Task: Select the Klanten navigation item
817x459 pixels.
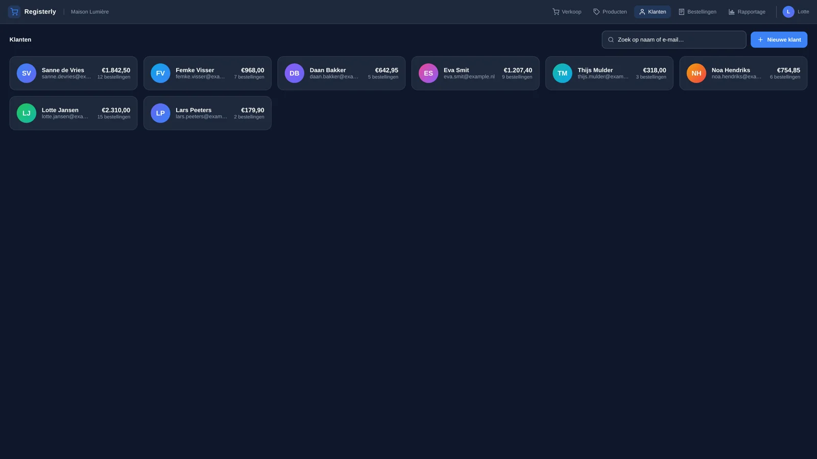Action: click(652, 12)
